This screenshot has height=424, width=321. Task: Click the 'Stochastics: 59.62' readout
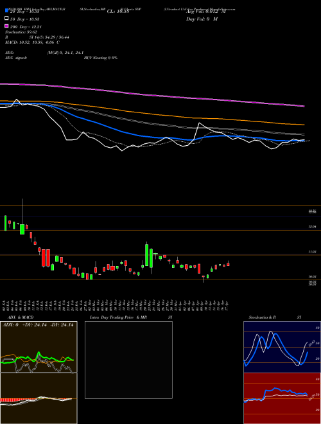coord(21,32)
